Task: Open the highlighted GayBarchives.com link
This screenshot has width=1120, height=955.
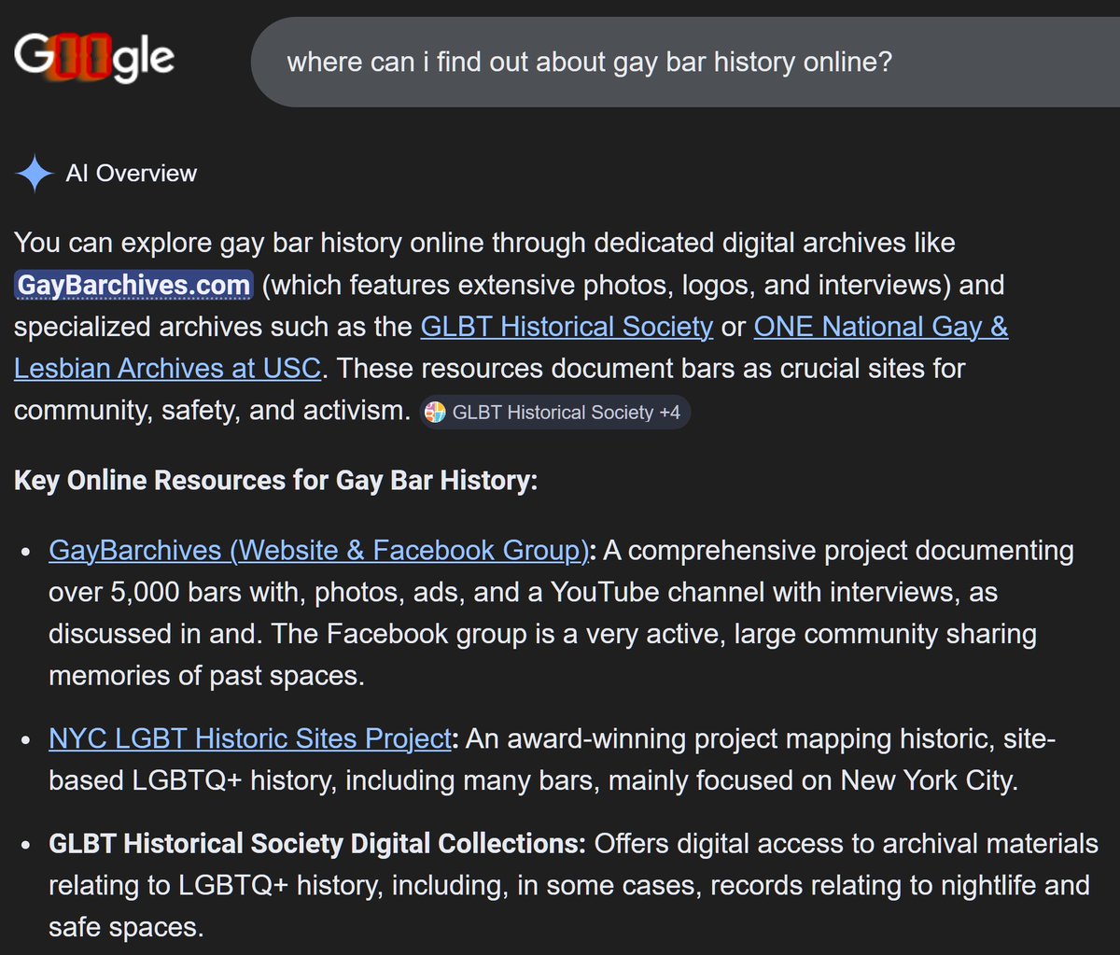Action: point(133,285)
